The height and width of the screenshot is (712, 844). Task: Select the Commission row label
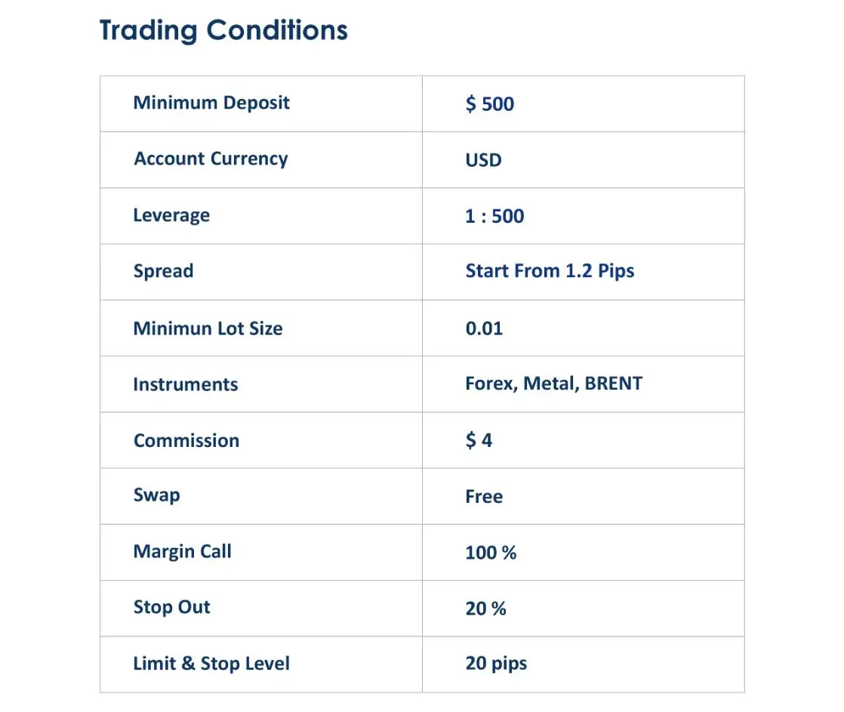[186, 441]
